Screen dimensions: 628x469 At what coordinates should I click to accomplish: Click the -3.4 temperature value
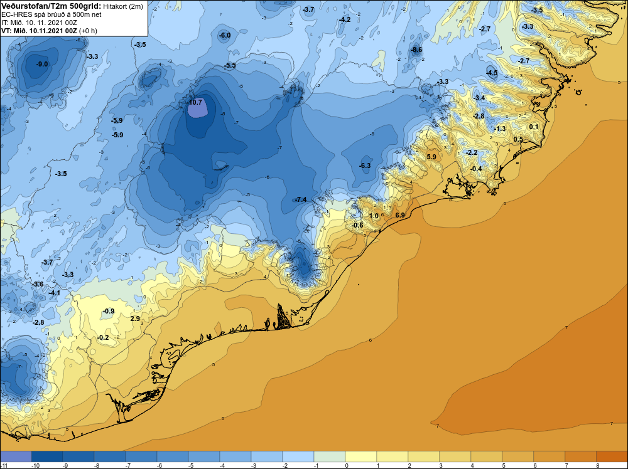[x=479, y=98]
